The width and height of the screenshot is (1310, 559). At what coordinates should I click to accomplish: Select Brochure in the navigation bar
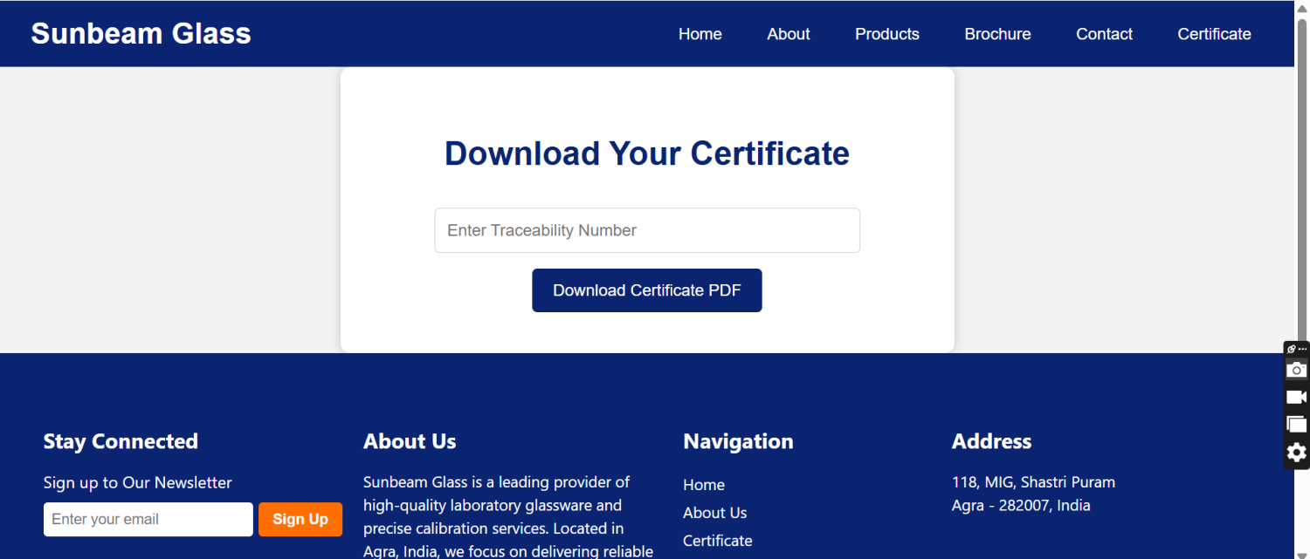click(997, 34)
